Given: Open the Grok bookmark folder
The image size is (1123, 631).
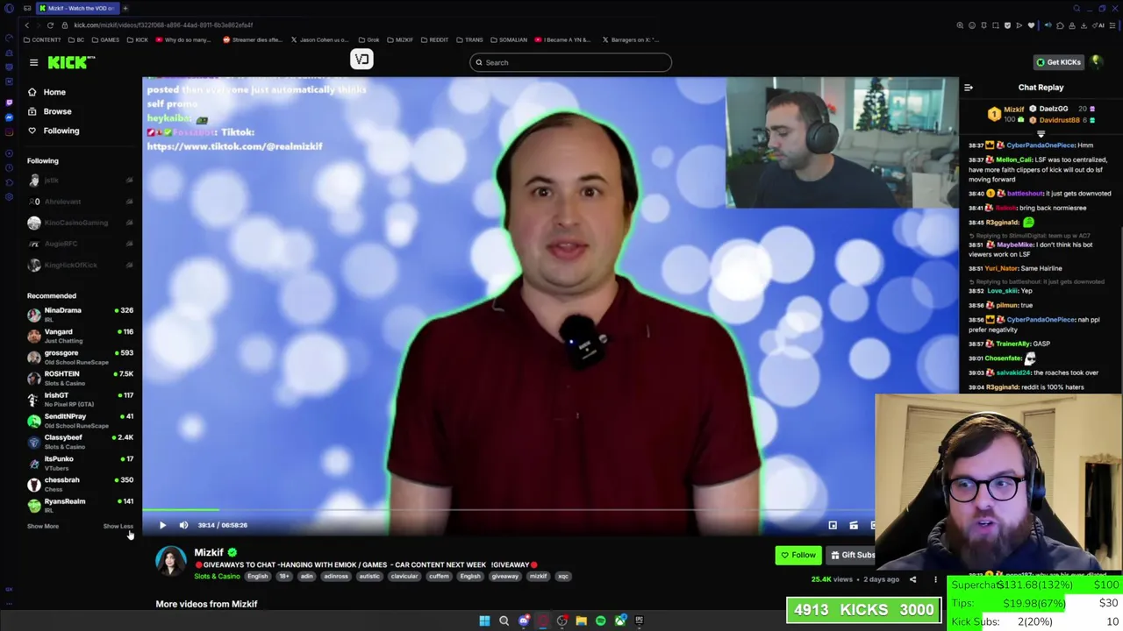Looking at the screenshot, I should click(368, 39).
